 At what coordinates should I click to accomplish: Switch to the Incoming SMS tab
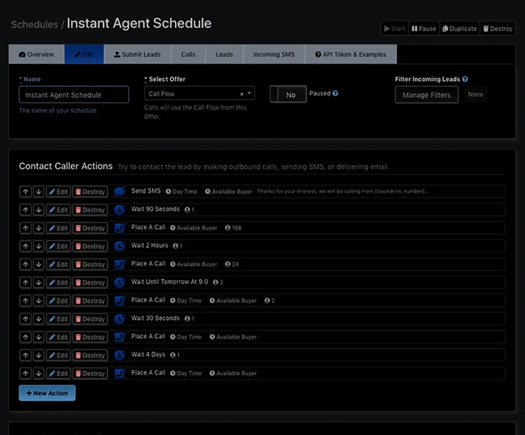coord(274,54)
